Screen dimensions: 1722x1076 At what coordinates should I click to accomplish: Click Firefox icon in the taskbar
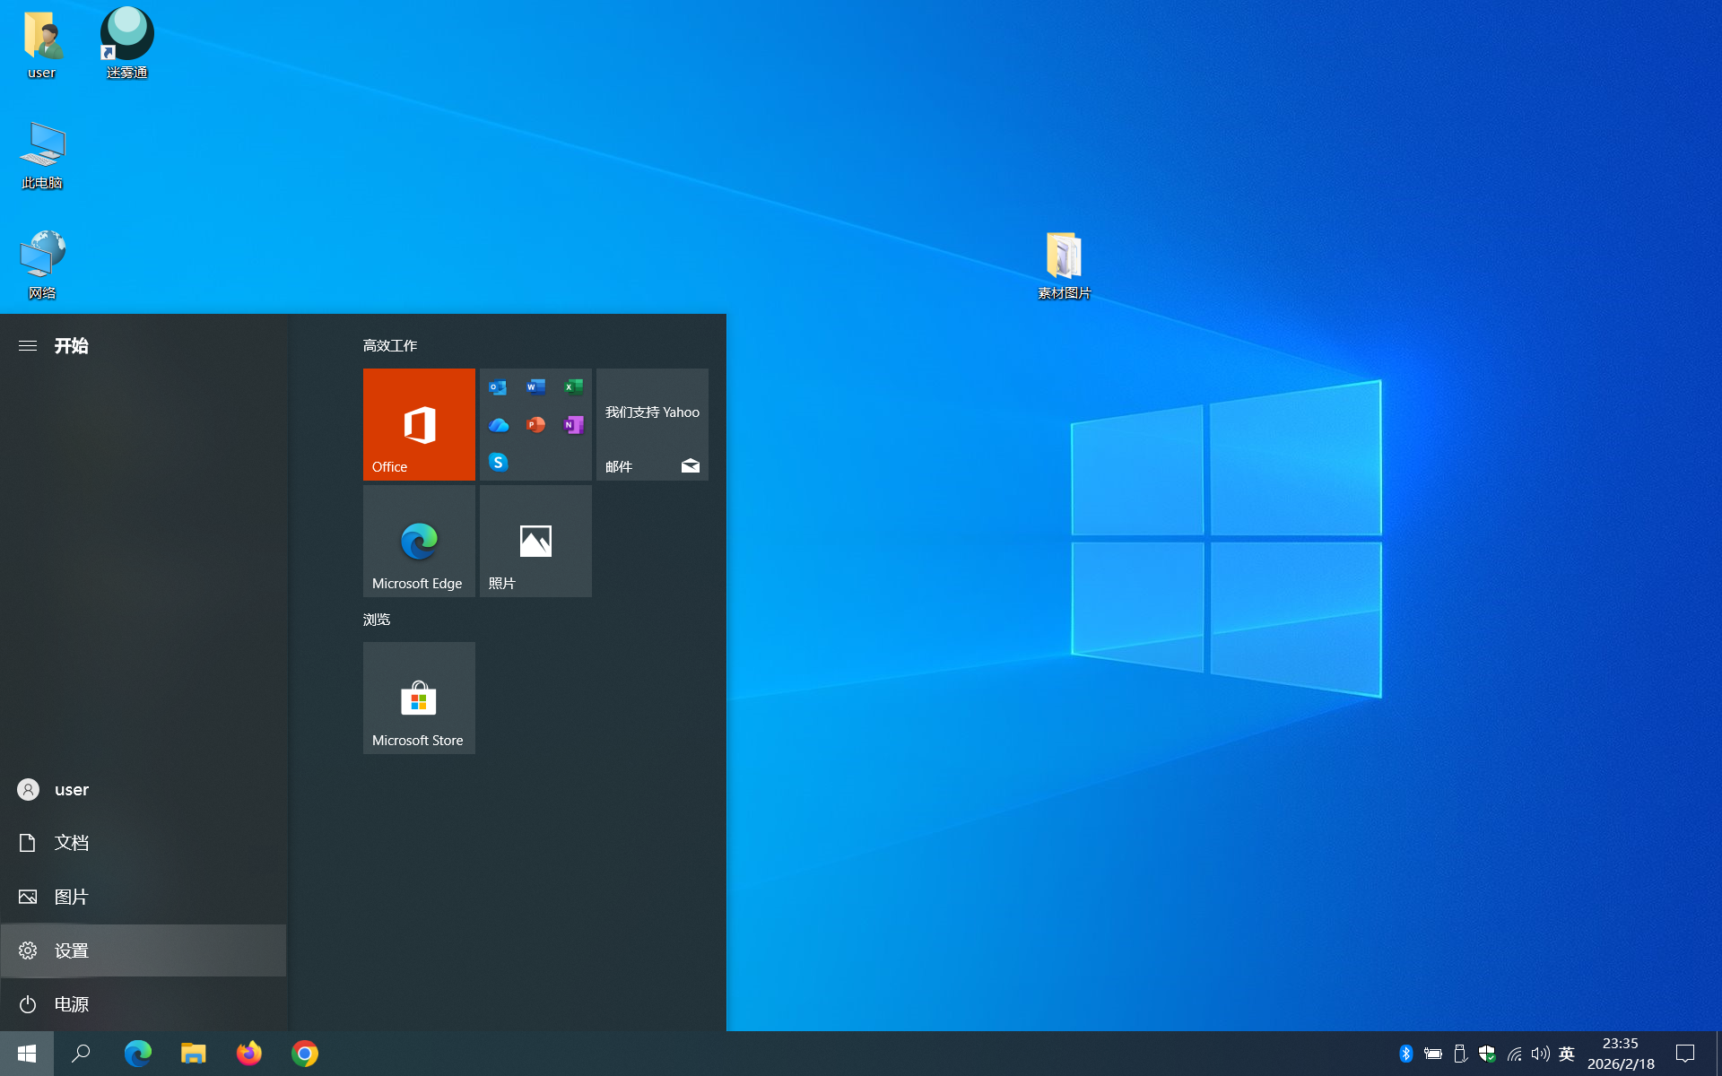point(249,1054)
